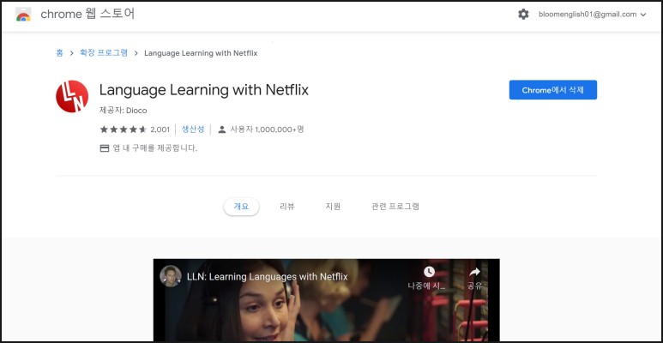Select the 개요 tab
This screenshot has width=663, height=343.
pyautogui.click(x=241, y=207)
